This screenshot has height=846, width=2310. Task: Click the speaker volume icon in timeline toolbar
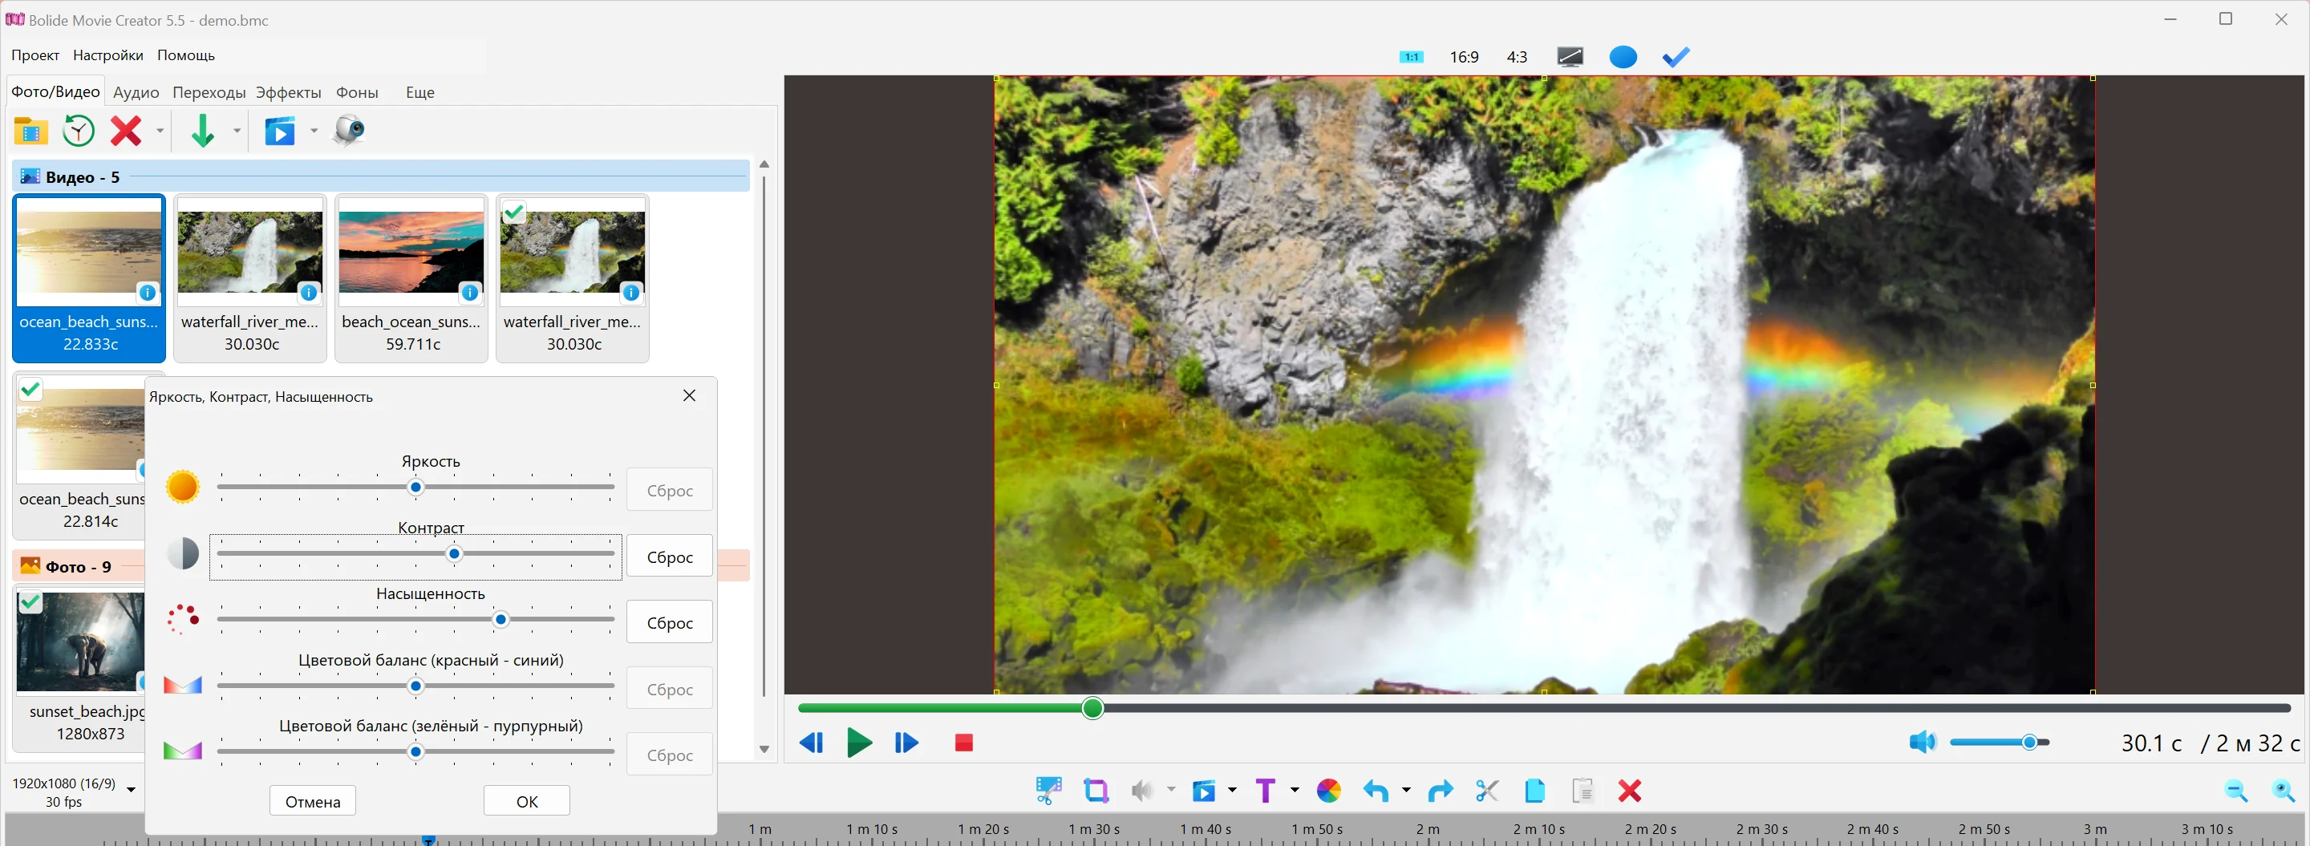1141,791
